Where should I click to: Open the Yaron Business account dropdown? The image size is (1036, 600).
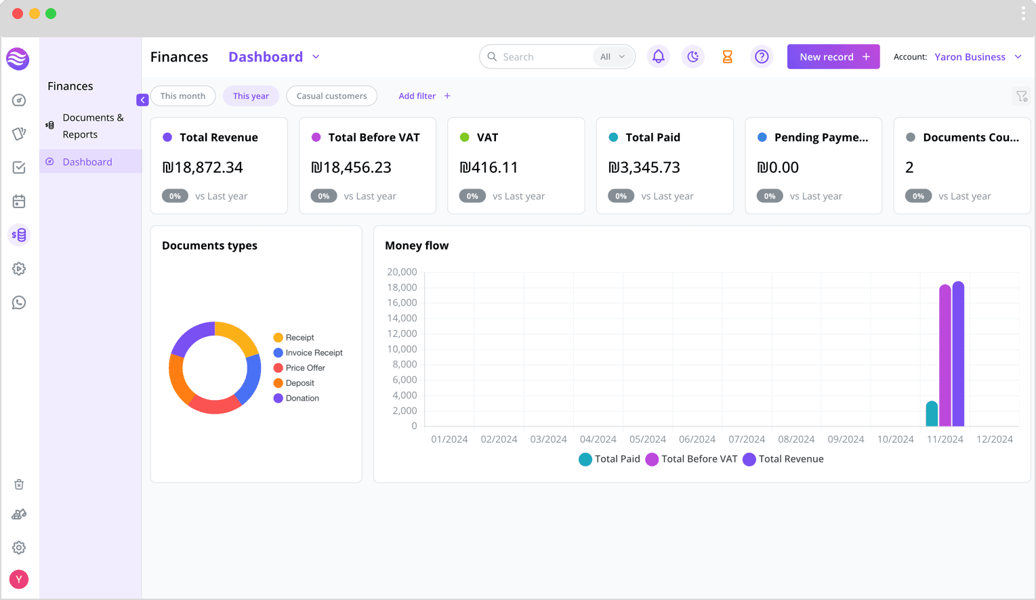(978, 57)
